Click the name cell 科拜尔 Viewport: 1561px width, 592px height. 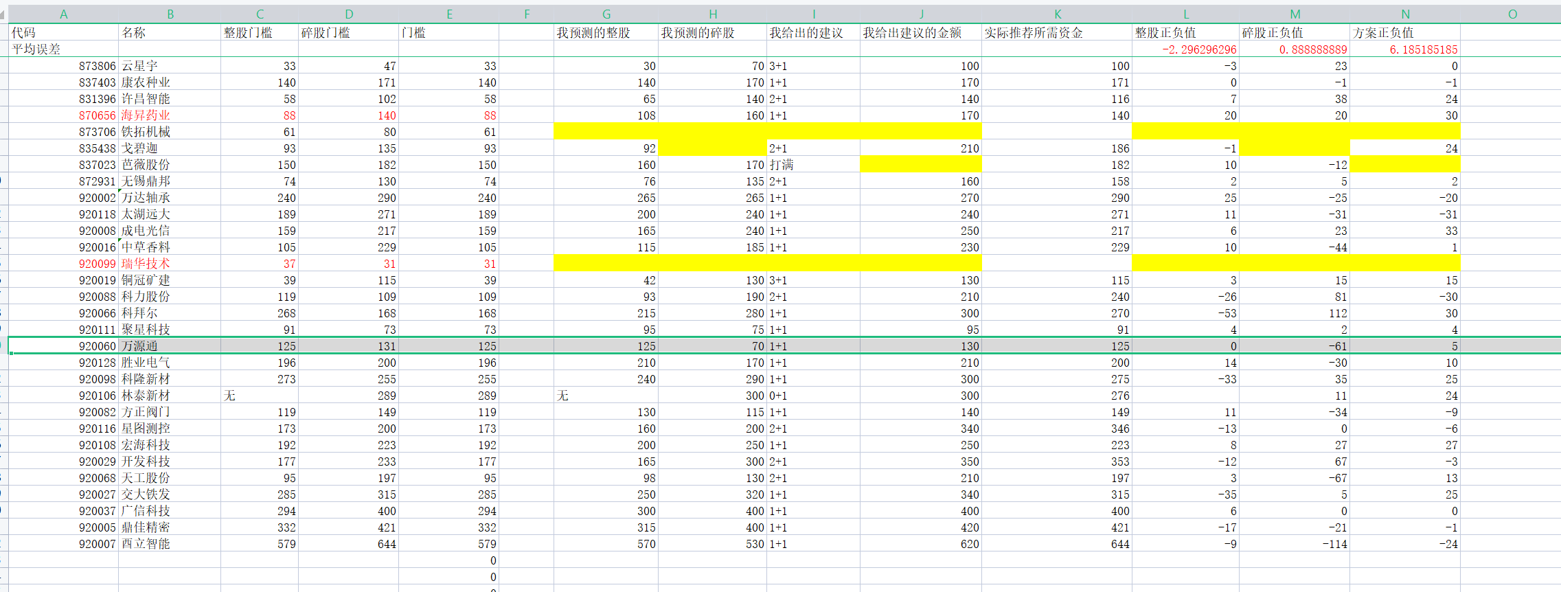(170, 313)
